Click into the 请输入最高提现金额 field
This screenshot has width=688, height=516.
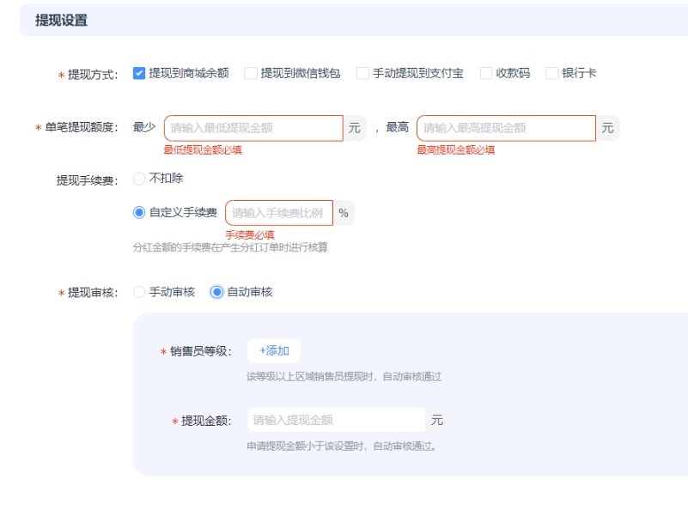[x=506, y=128]
